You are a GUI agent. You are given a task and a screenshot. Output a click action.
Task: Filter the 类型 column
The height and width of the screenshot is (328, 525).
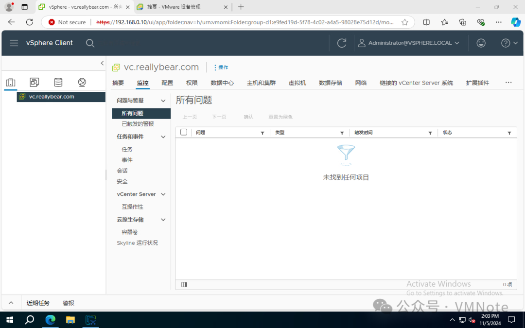point(342,133)
